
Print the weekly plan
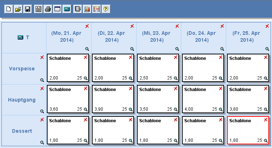pos(48,9)
